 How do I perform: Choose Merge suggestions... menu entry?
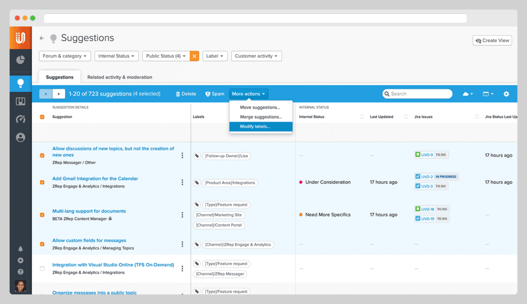261,117
